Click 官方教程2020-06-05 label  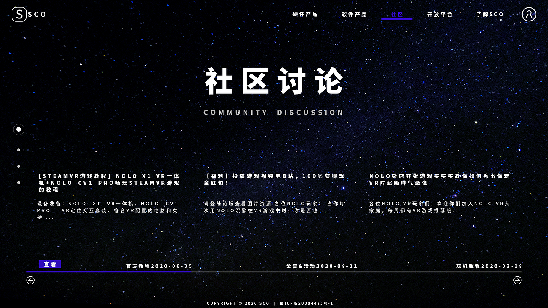159,266
